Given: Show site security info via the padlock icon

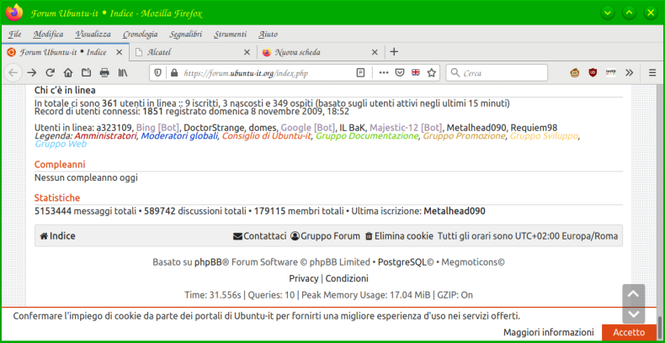Looking at the screenshot, I should 173,73.
